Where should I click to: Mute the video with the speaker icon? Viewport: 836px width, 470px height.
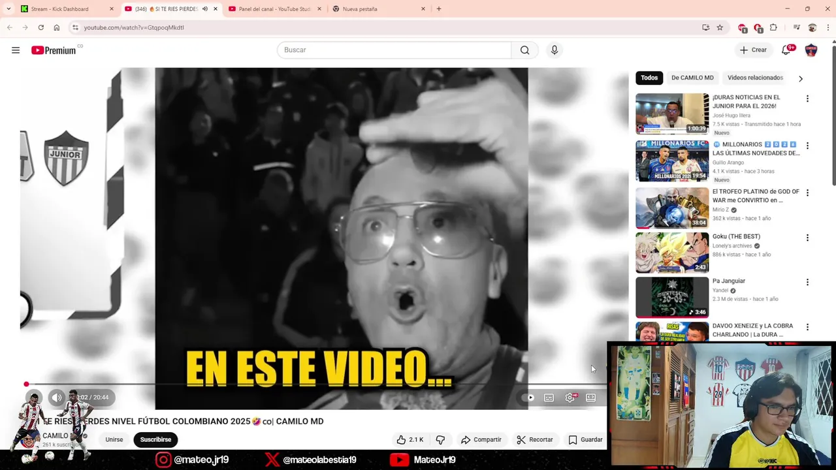pyautogui.click(x=57, y=398)
